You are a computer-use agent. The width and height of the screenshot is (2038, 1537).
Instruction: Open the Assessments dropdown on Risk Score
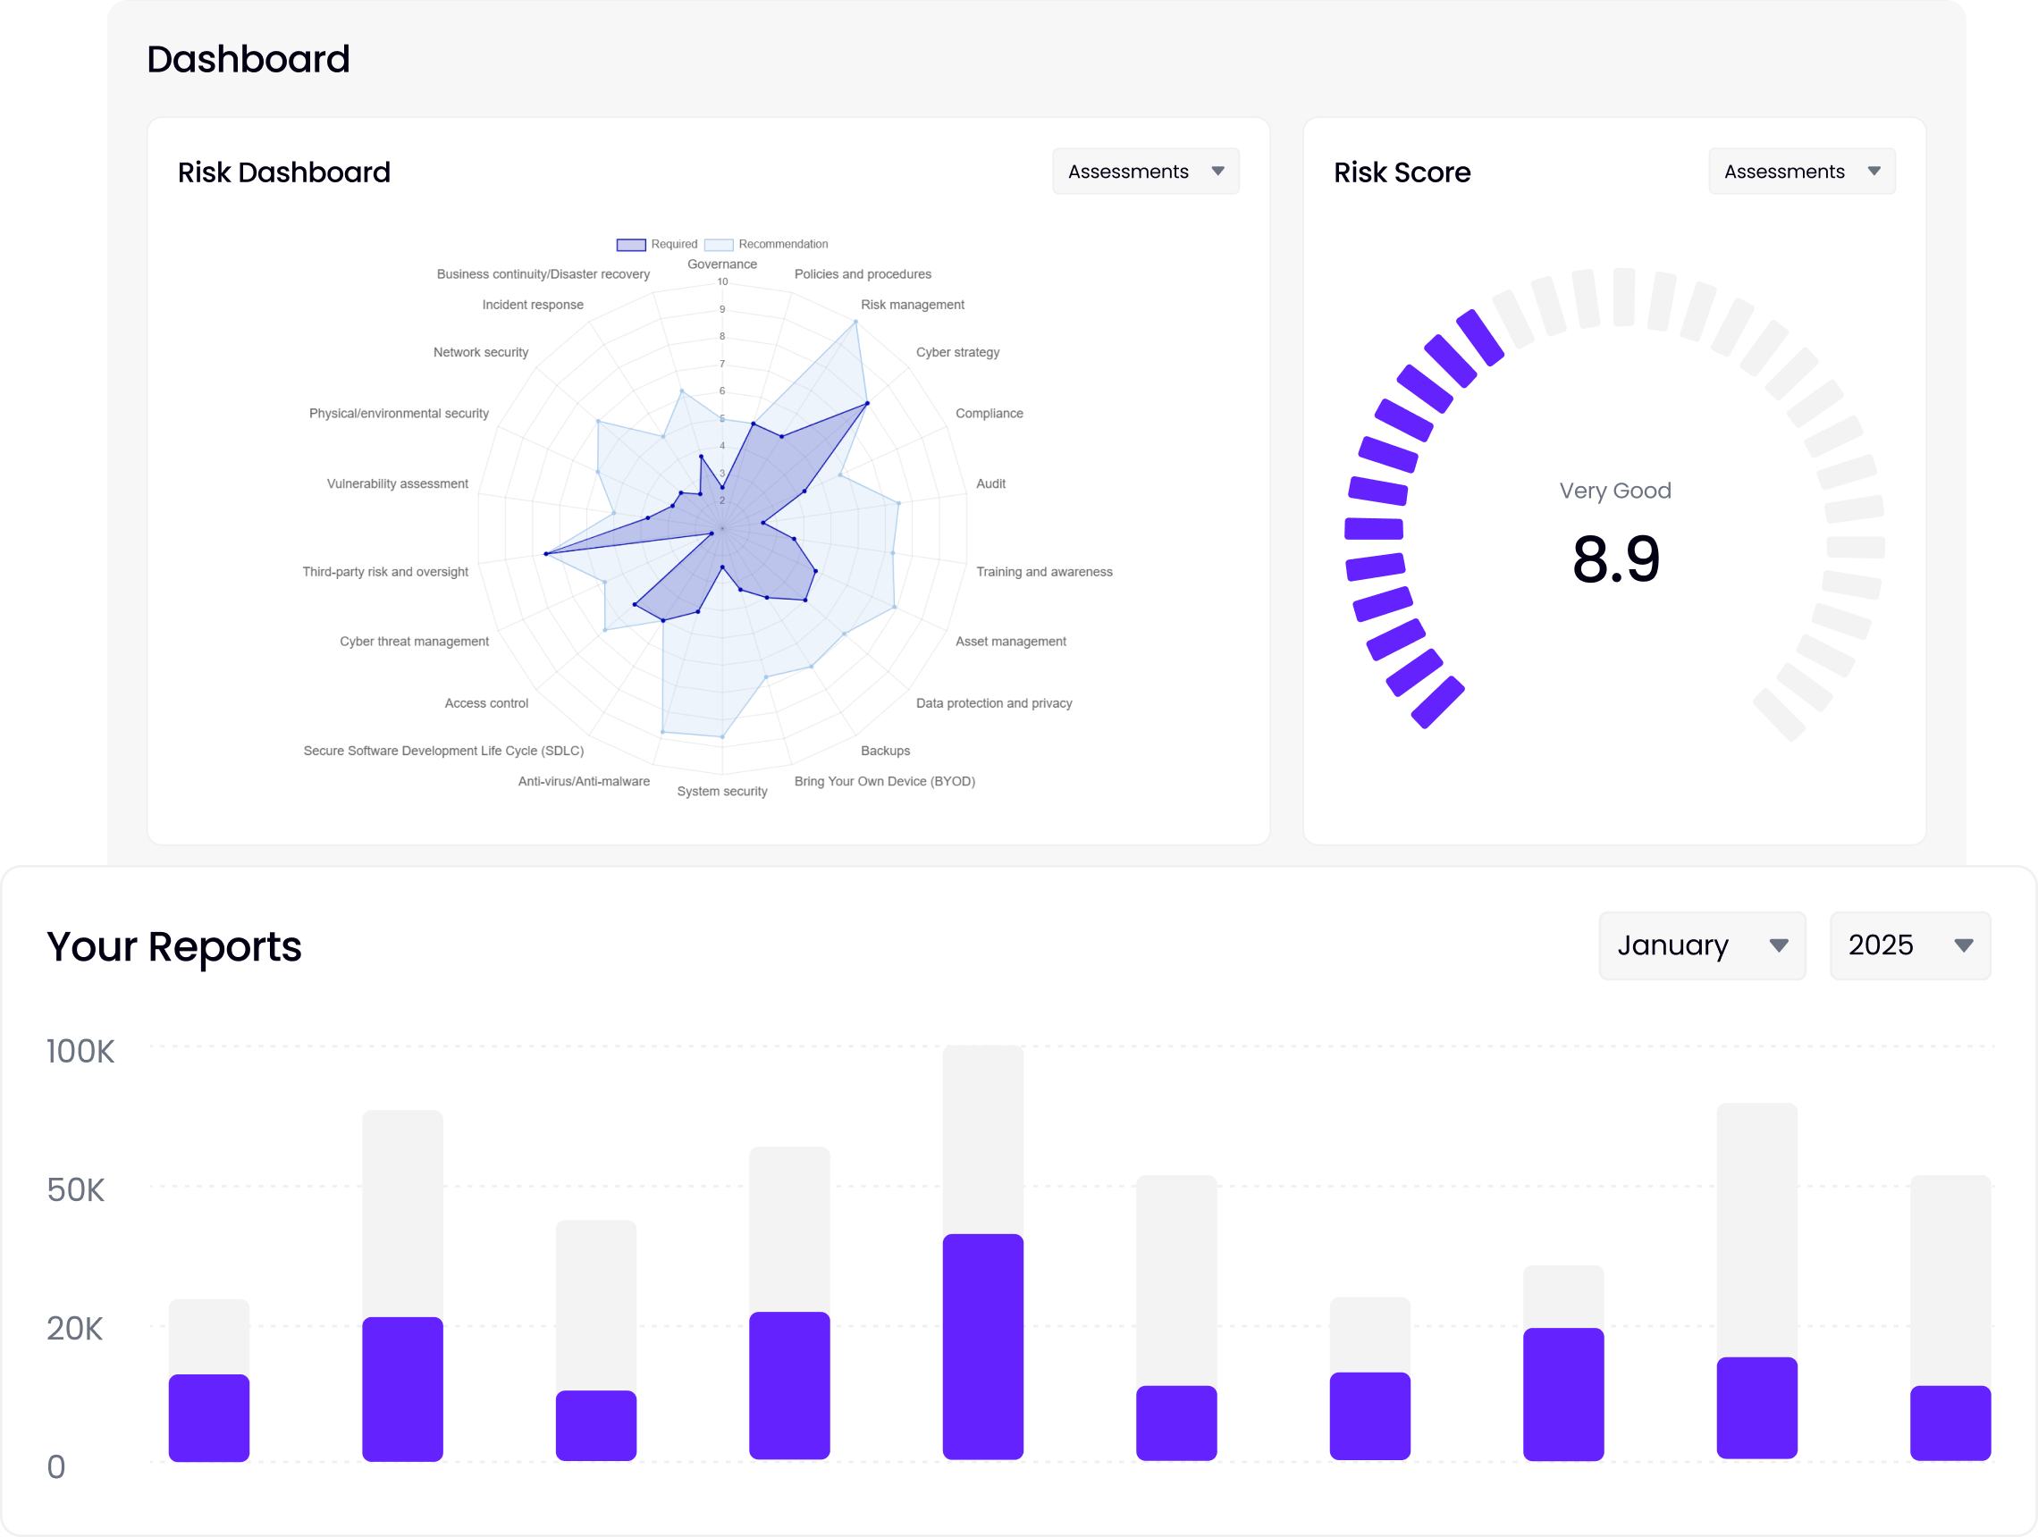click(1800, 171)
